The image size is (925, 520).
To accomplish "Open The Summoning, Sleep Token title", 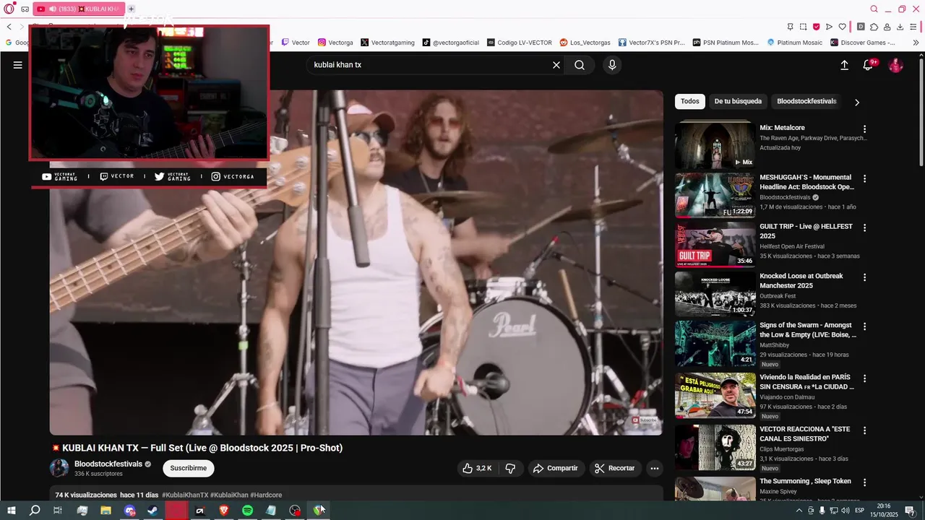I will coord(805,481).
